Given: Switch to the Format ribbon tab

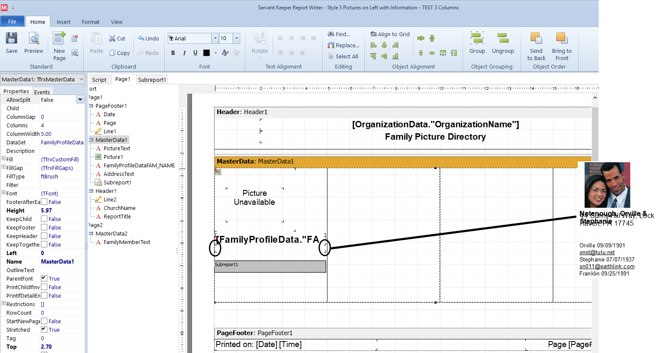Looking at the screenshot, I should pyautogui.click(x=90, y=22).
